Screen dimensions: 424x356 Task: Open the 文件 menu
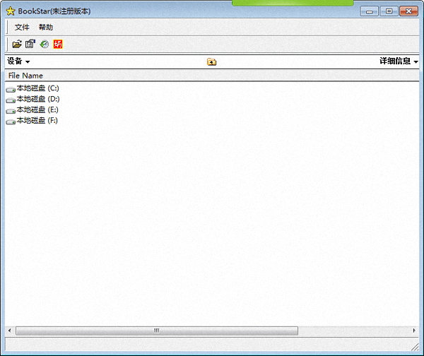coord(22,28)
